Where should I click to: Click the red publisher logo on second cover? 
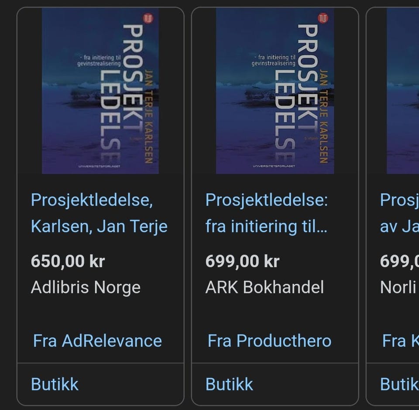tap(324, 19)
